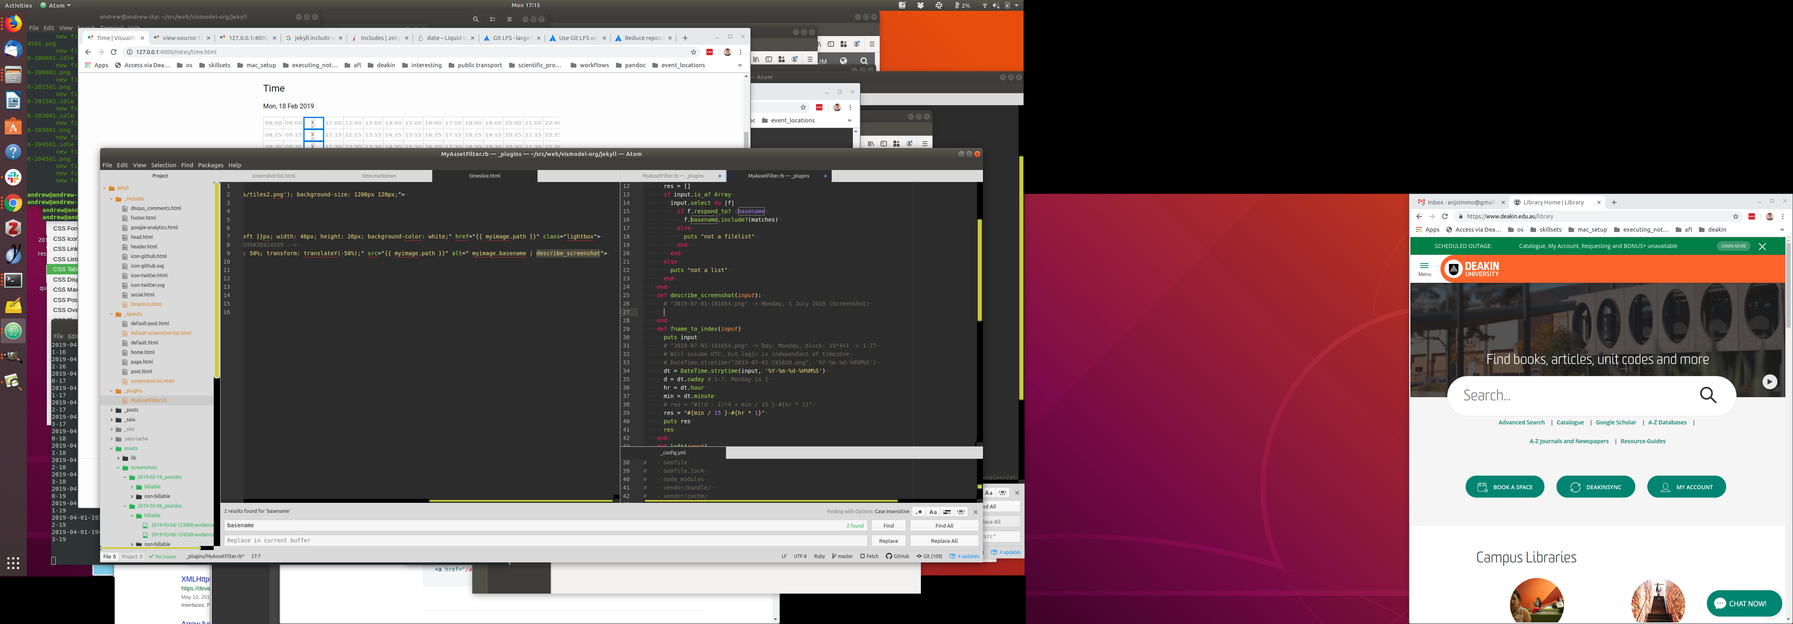Click the GitHub icon in Atom status bar
This screenshot has height=624, width=1793.
click(x=889, y=556)
